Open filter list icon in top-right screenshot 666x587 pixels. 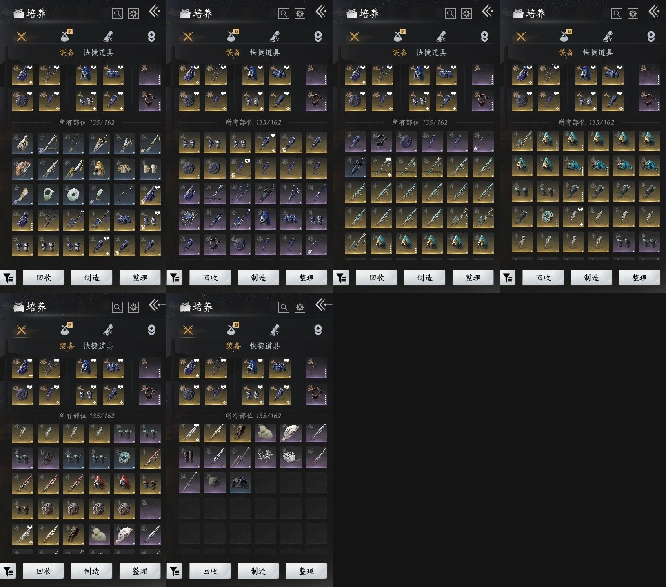(x=507, y=278)
